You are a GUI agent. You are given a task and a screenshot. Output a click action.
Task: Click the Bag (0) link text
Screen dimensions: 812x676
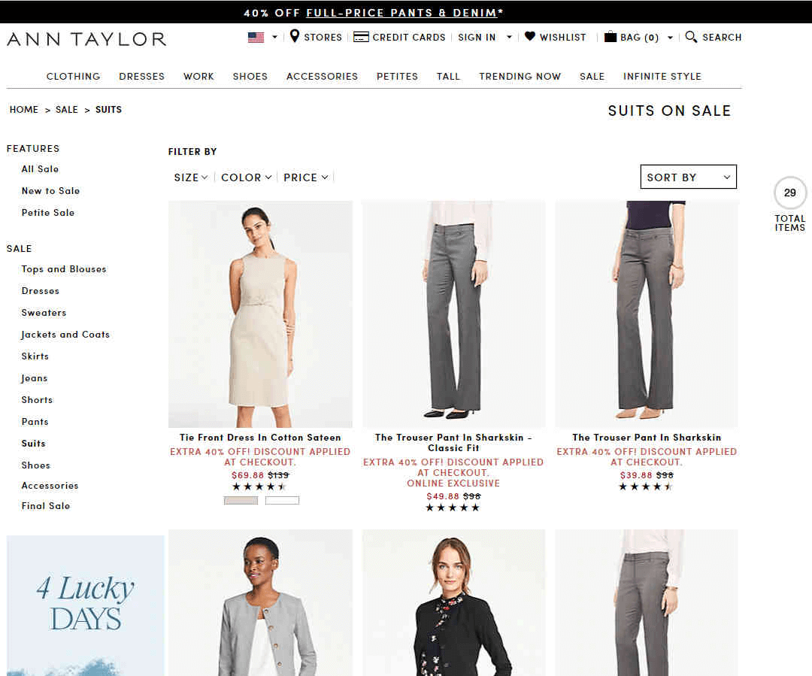coord(640,38)
